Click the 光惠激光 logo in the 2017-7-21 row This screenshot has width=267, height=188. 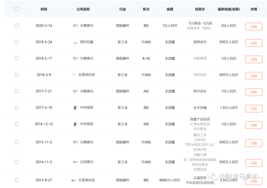(75, 91)
